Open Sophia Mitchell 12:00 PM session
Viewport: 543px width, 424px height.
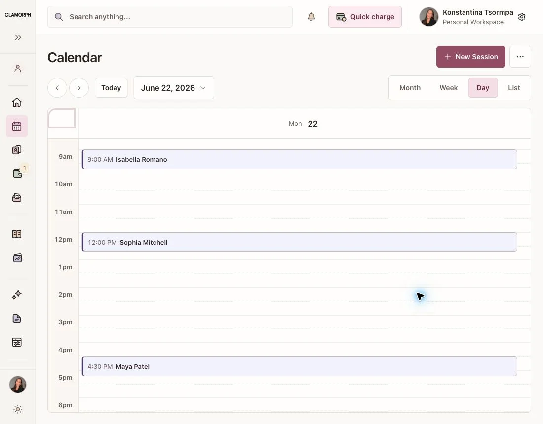(300, 242)
